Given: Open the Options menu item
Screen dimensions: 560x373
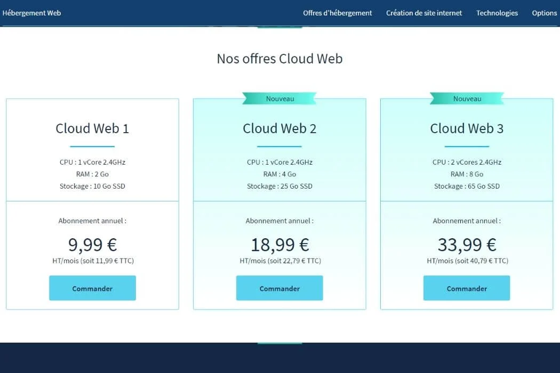Looking at the screenshot, I should 545,13.
